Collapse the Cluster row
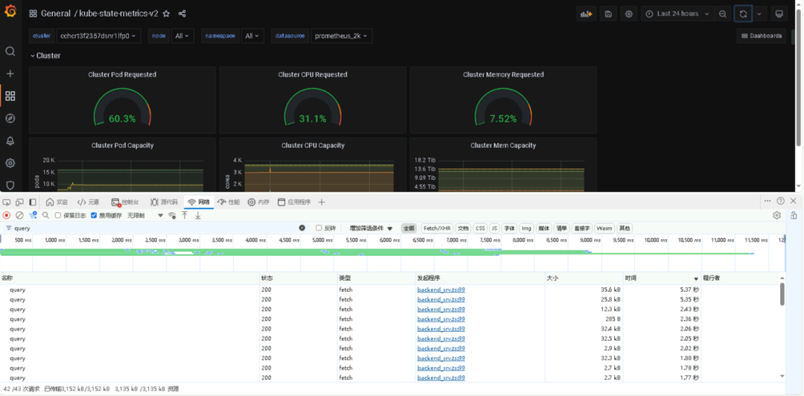Image resolution: width=804 pixels, height=396 pixels. (x=45, y=55)
